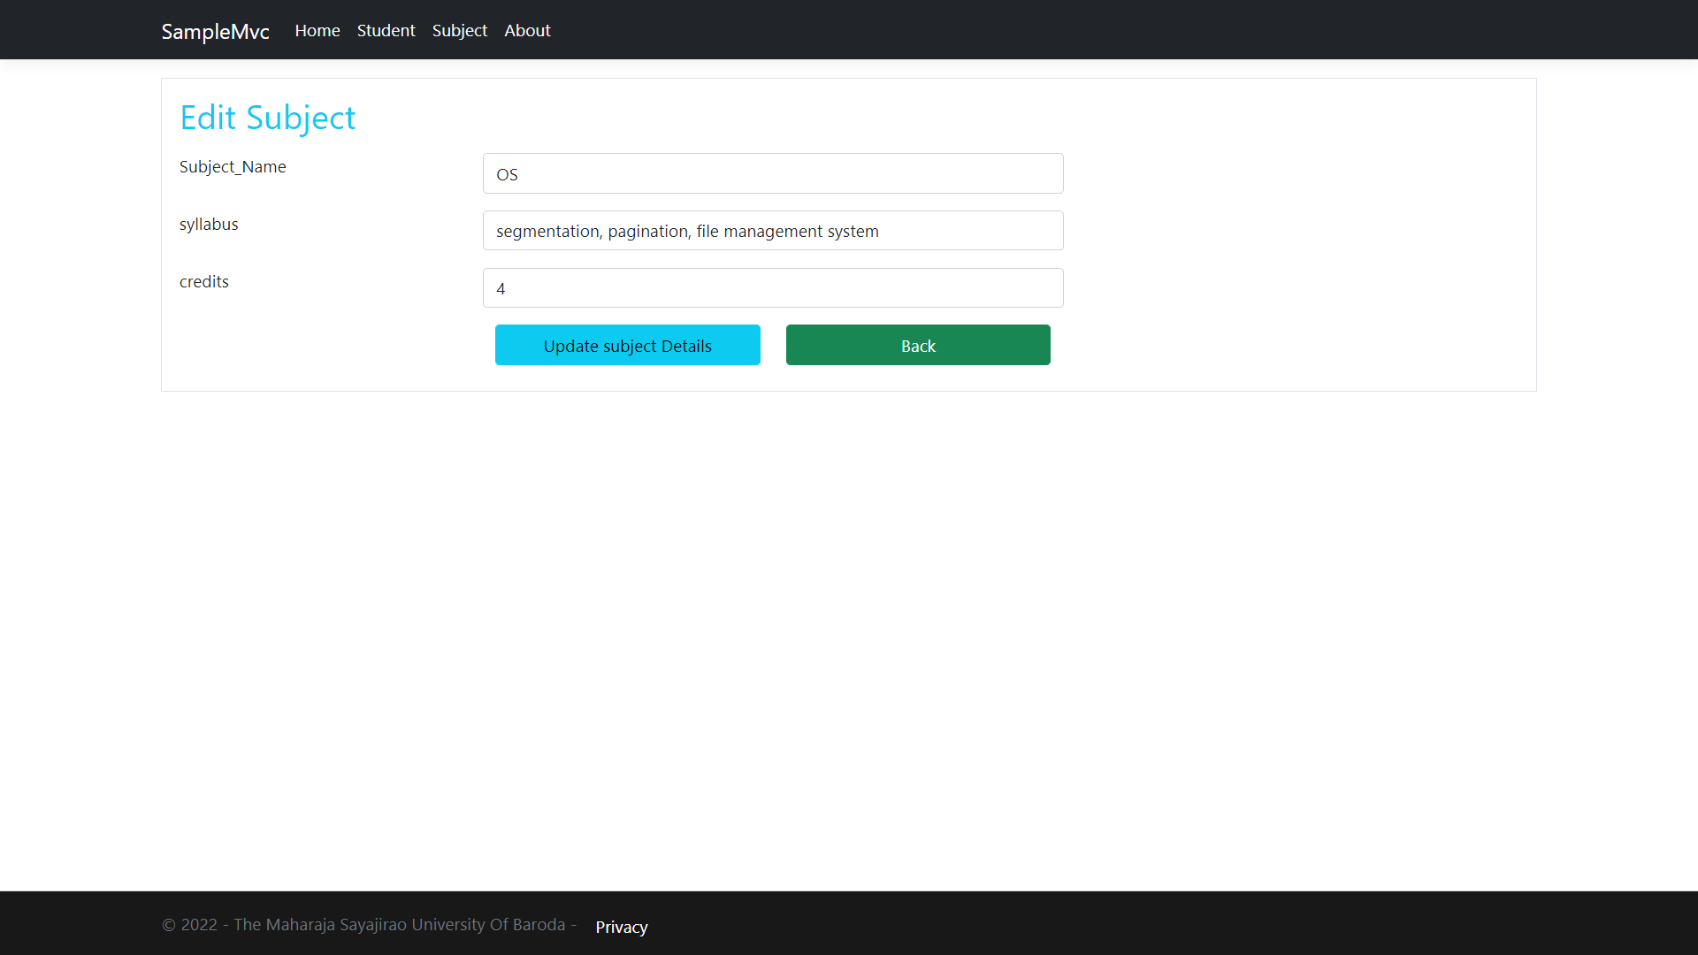Open the Privacy link in footer
The image size is (1698, 955).
(622, 927)
